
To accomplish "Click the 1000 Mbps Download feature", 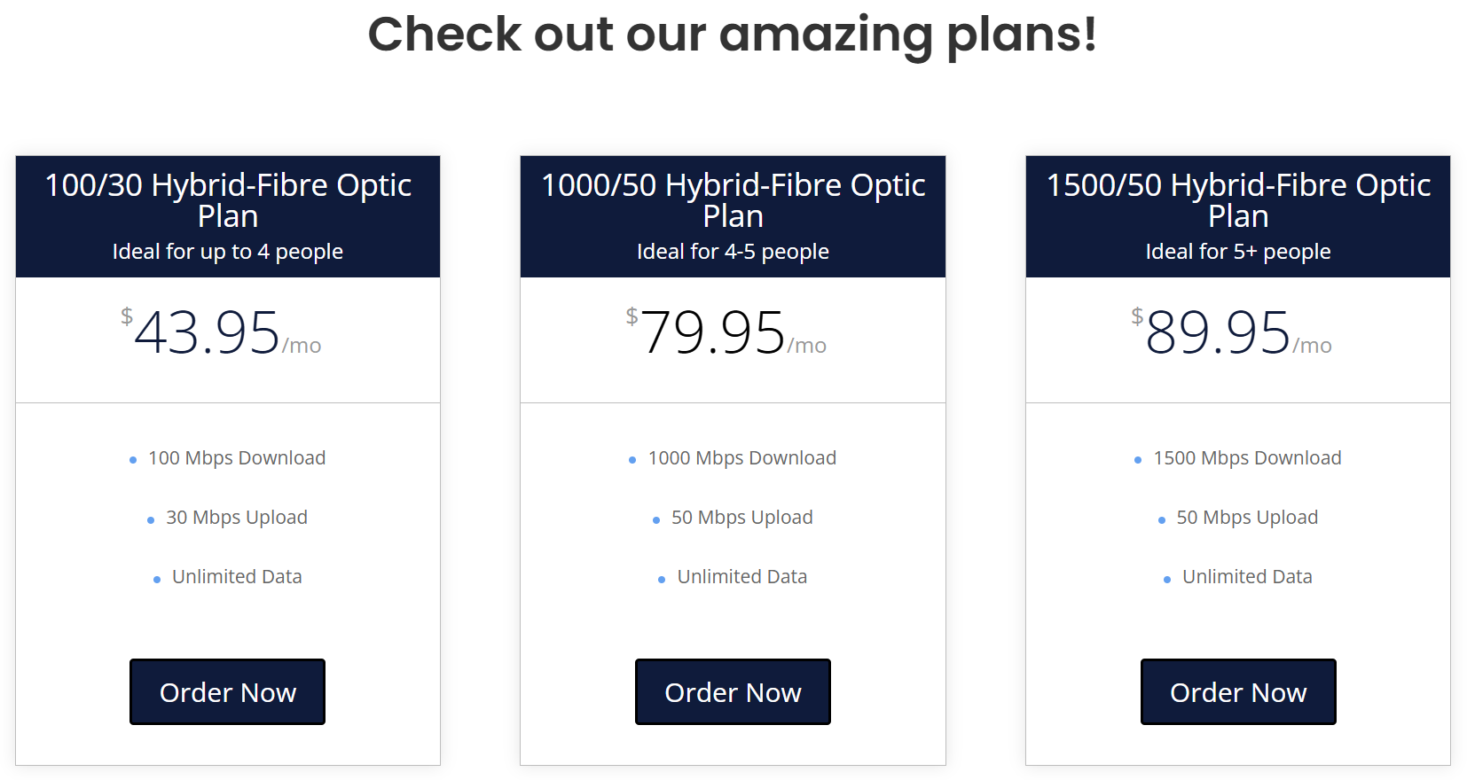I will click(x=742, y=458).
